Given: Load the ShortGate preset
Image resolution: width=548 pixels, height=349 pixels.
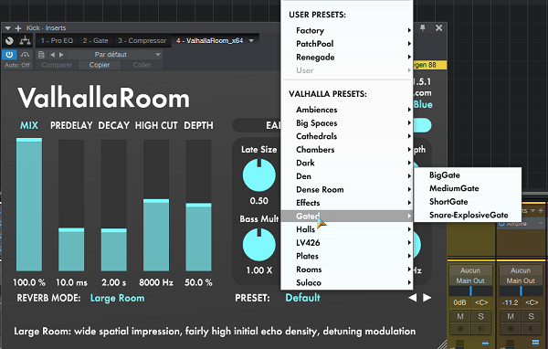Looking at the screenshot, I should (468, 202).
